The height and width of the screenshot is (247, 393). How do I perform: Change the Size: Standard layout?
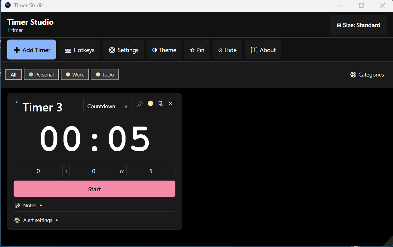click(358, 25)
